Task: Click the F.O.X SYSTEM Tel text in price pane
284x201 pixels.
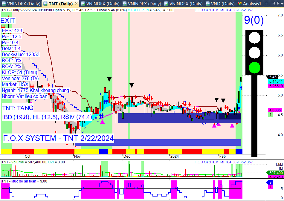Action: (x=224, y=10)
